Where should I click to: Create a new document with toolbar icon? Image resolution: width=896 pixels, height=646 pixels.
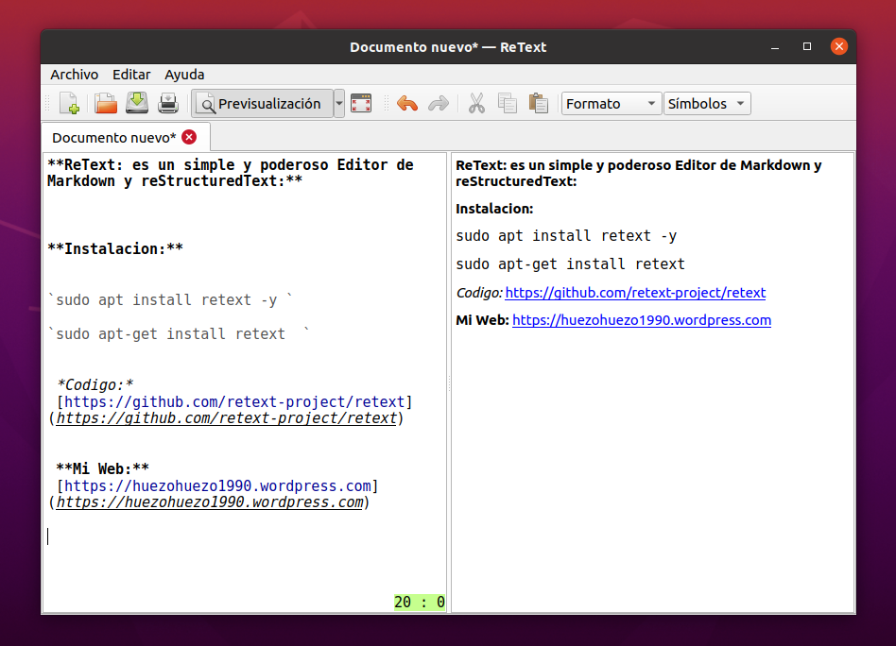point(70,104)
